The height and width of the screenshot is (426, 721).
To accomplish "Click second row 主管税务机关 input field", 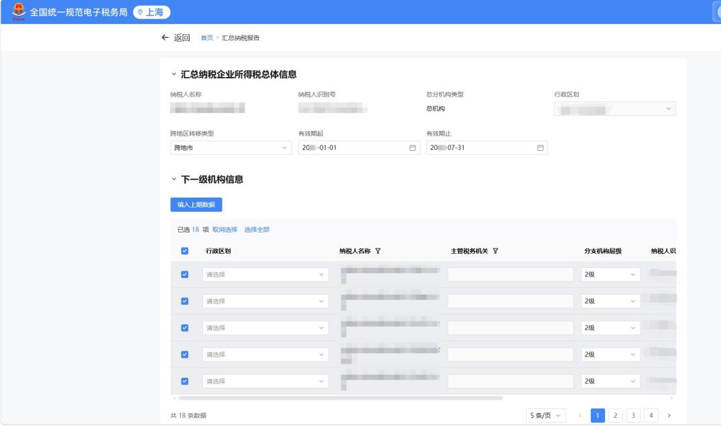I will [x=511, y=301].
